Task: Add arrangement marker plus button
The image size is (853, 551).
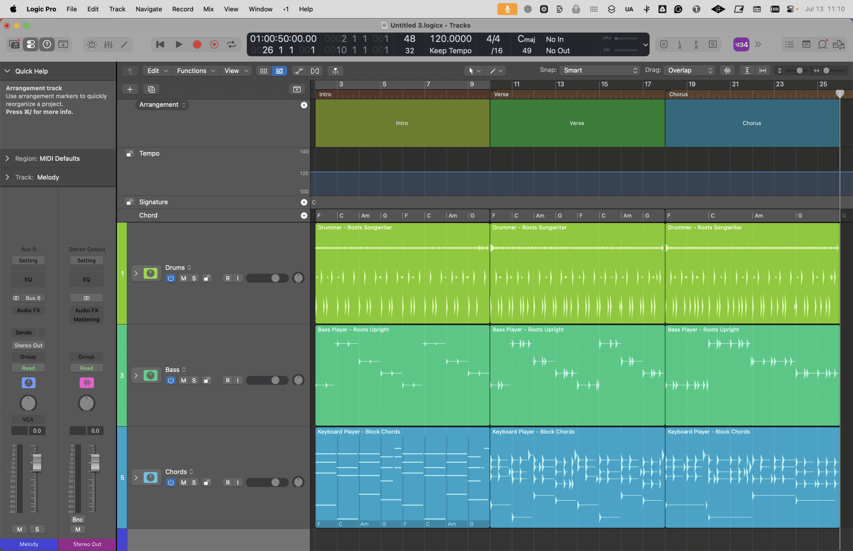Action: coord(304,105)
